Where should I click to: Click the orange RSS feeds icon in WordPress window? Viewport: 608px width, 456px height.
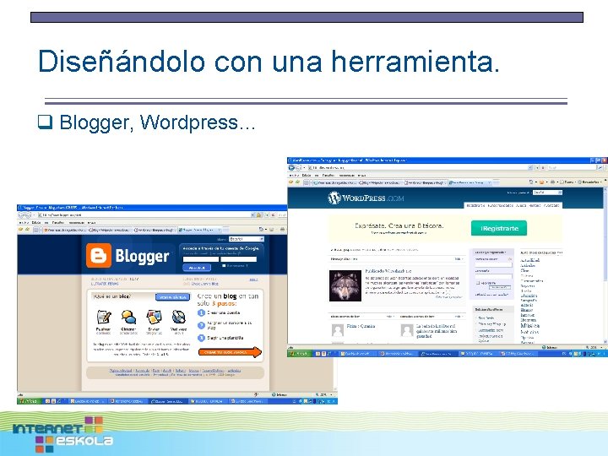point(541,182)
